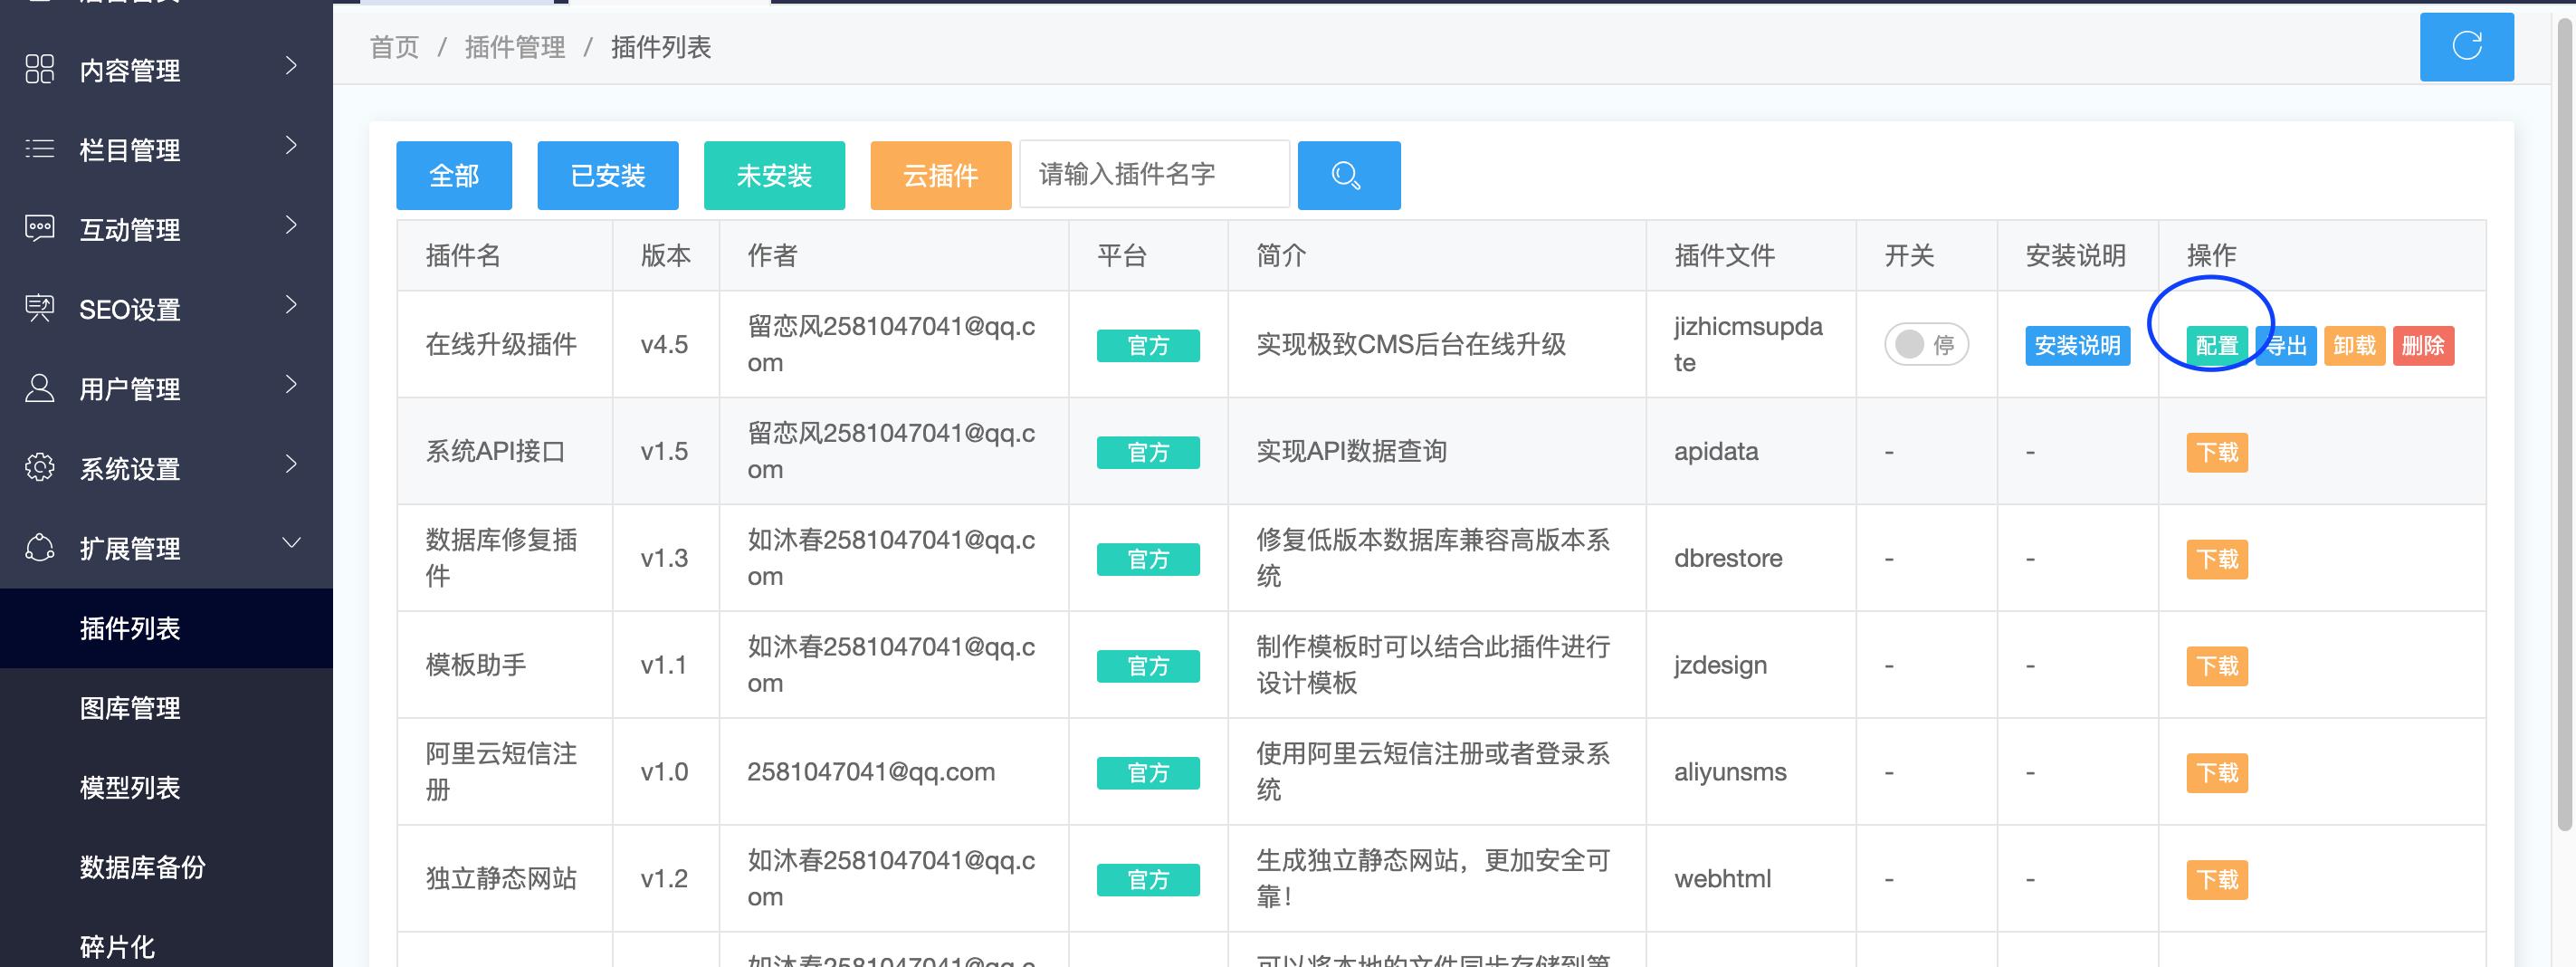Click the 独立静态网站 plugin name
The height and width of the screenshot is (967, 2576).
pos(501,879)
